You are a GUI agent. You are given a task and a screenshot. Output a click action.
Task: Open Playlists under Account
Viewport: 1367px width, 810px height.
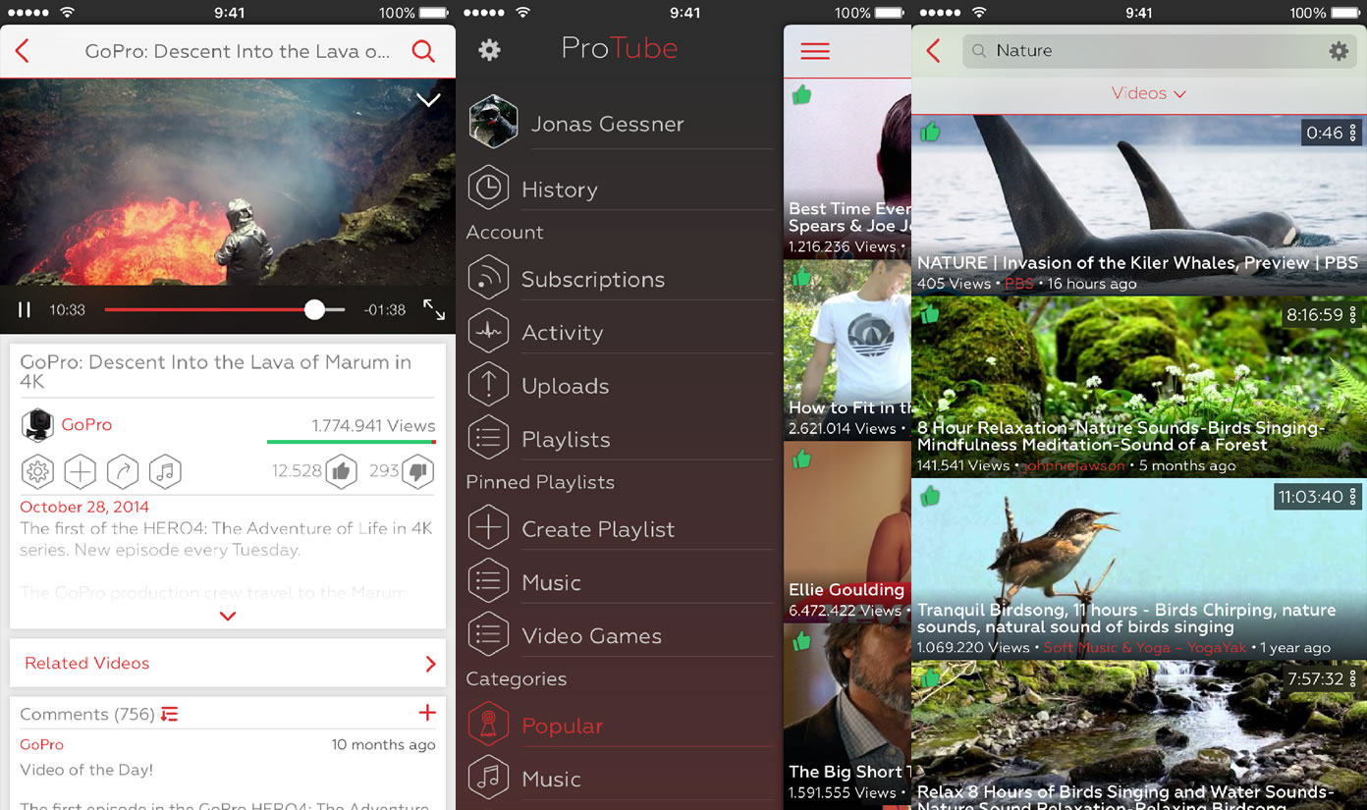coord(620,438)
